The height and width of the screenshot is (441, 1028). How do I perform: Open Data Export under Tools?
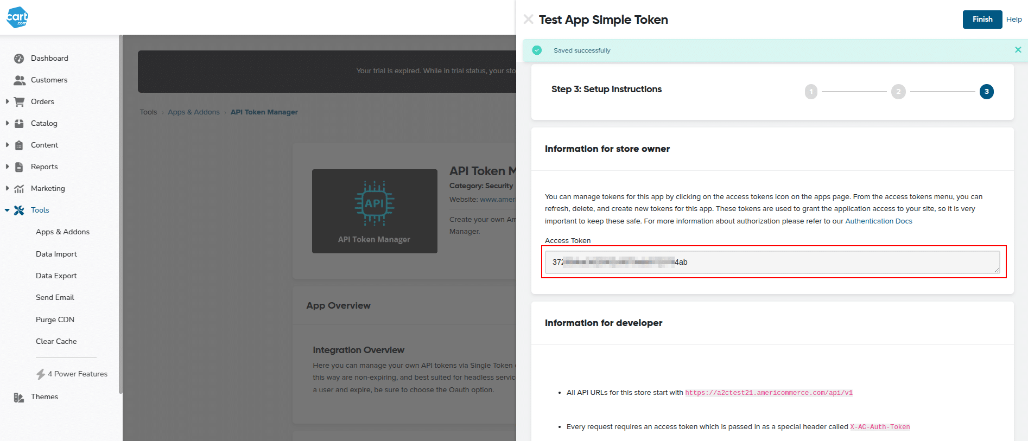pyautogui.click(x=56, y=276)
